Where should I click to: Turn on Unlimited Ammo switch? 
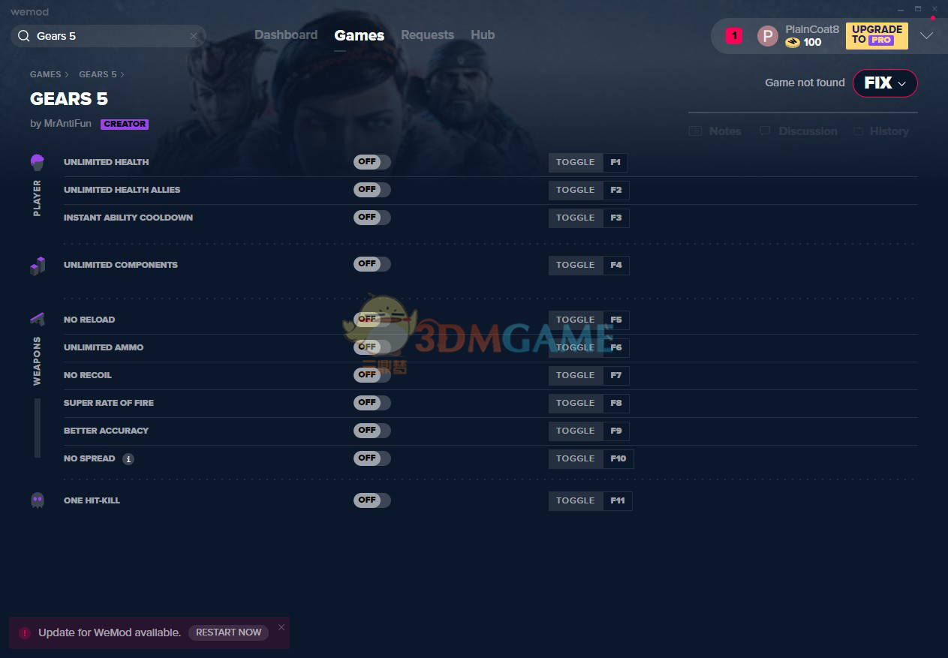pos(372,347)
